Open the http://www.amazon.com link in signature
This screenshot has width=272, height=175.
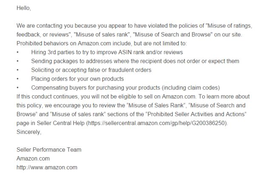click(47, 167)
